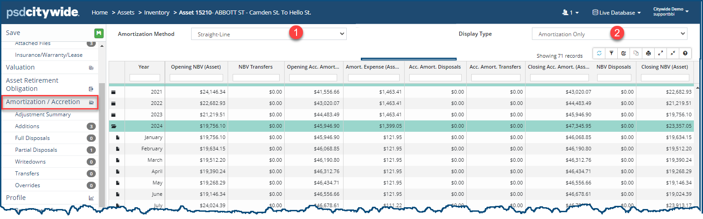
Task: Open the Display Type dropdown
Action: point(609,34)
